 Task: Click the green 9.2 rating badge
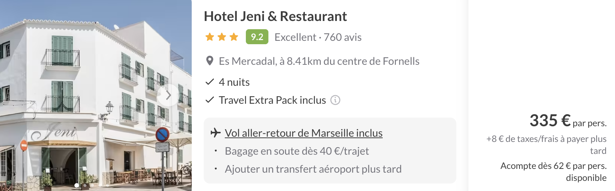click(x=257, y=37)
